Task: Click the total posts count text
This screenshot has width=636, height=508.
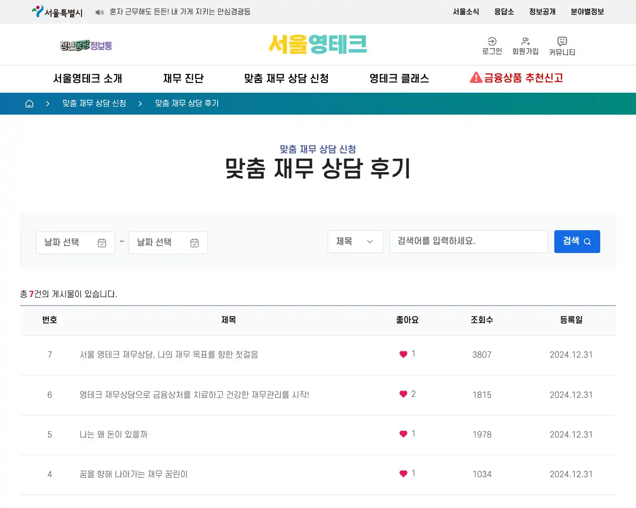Action: coord(69,294)
